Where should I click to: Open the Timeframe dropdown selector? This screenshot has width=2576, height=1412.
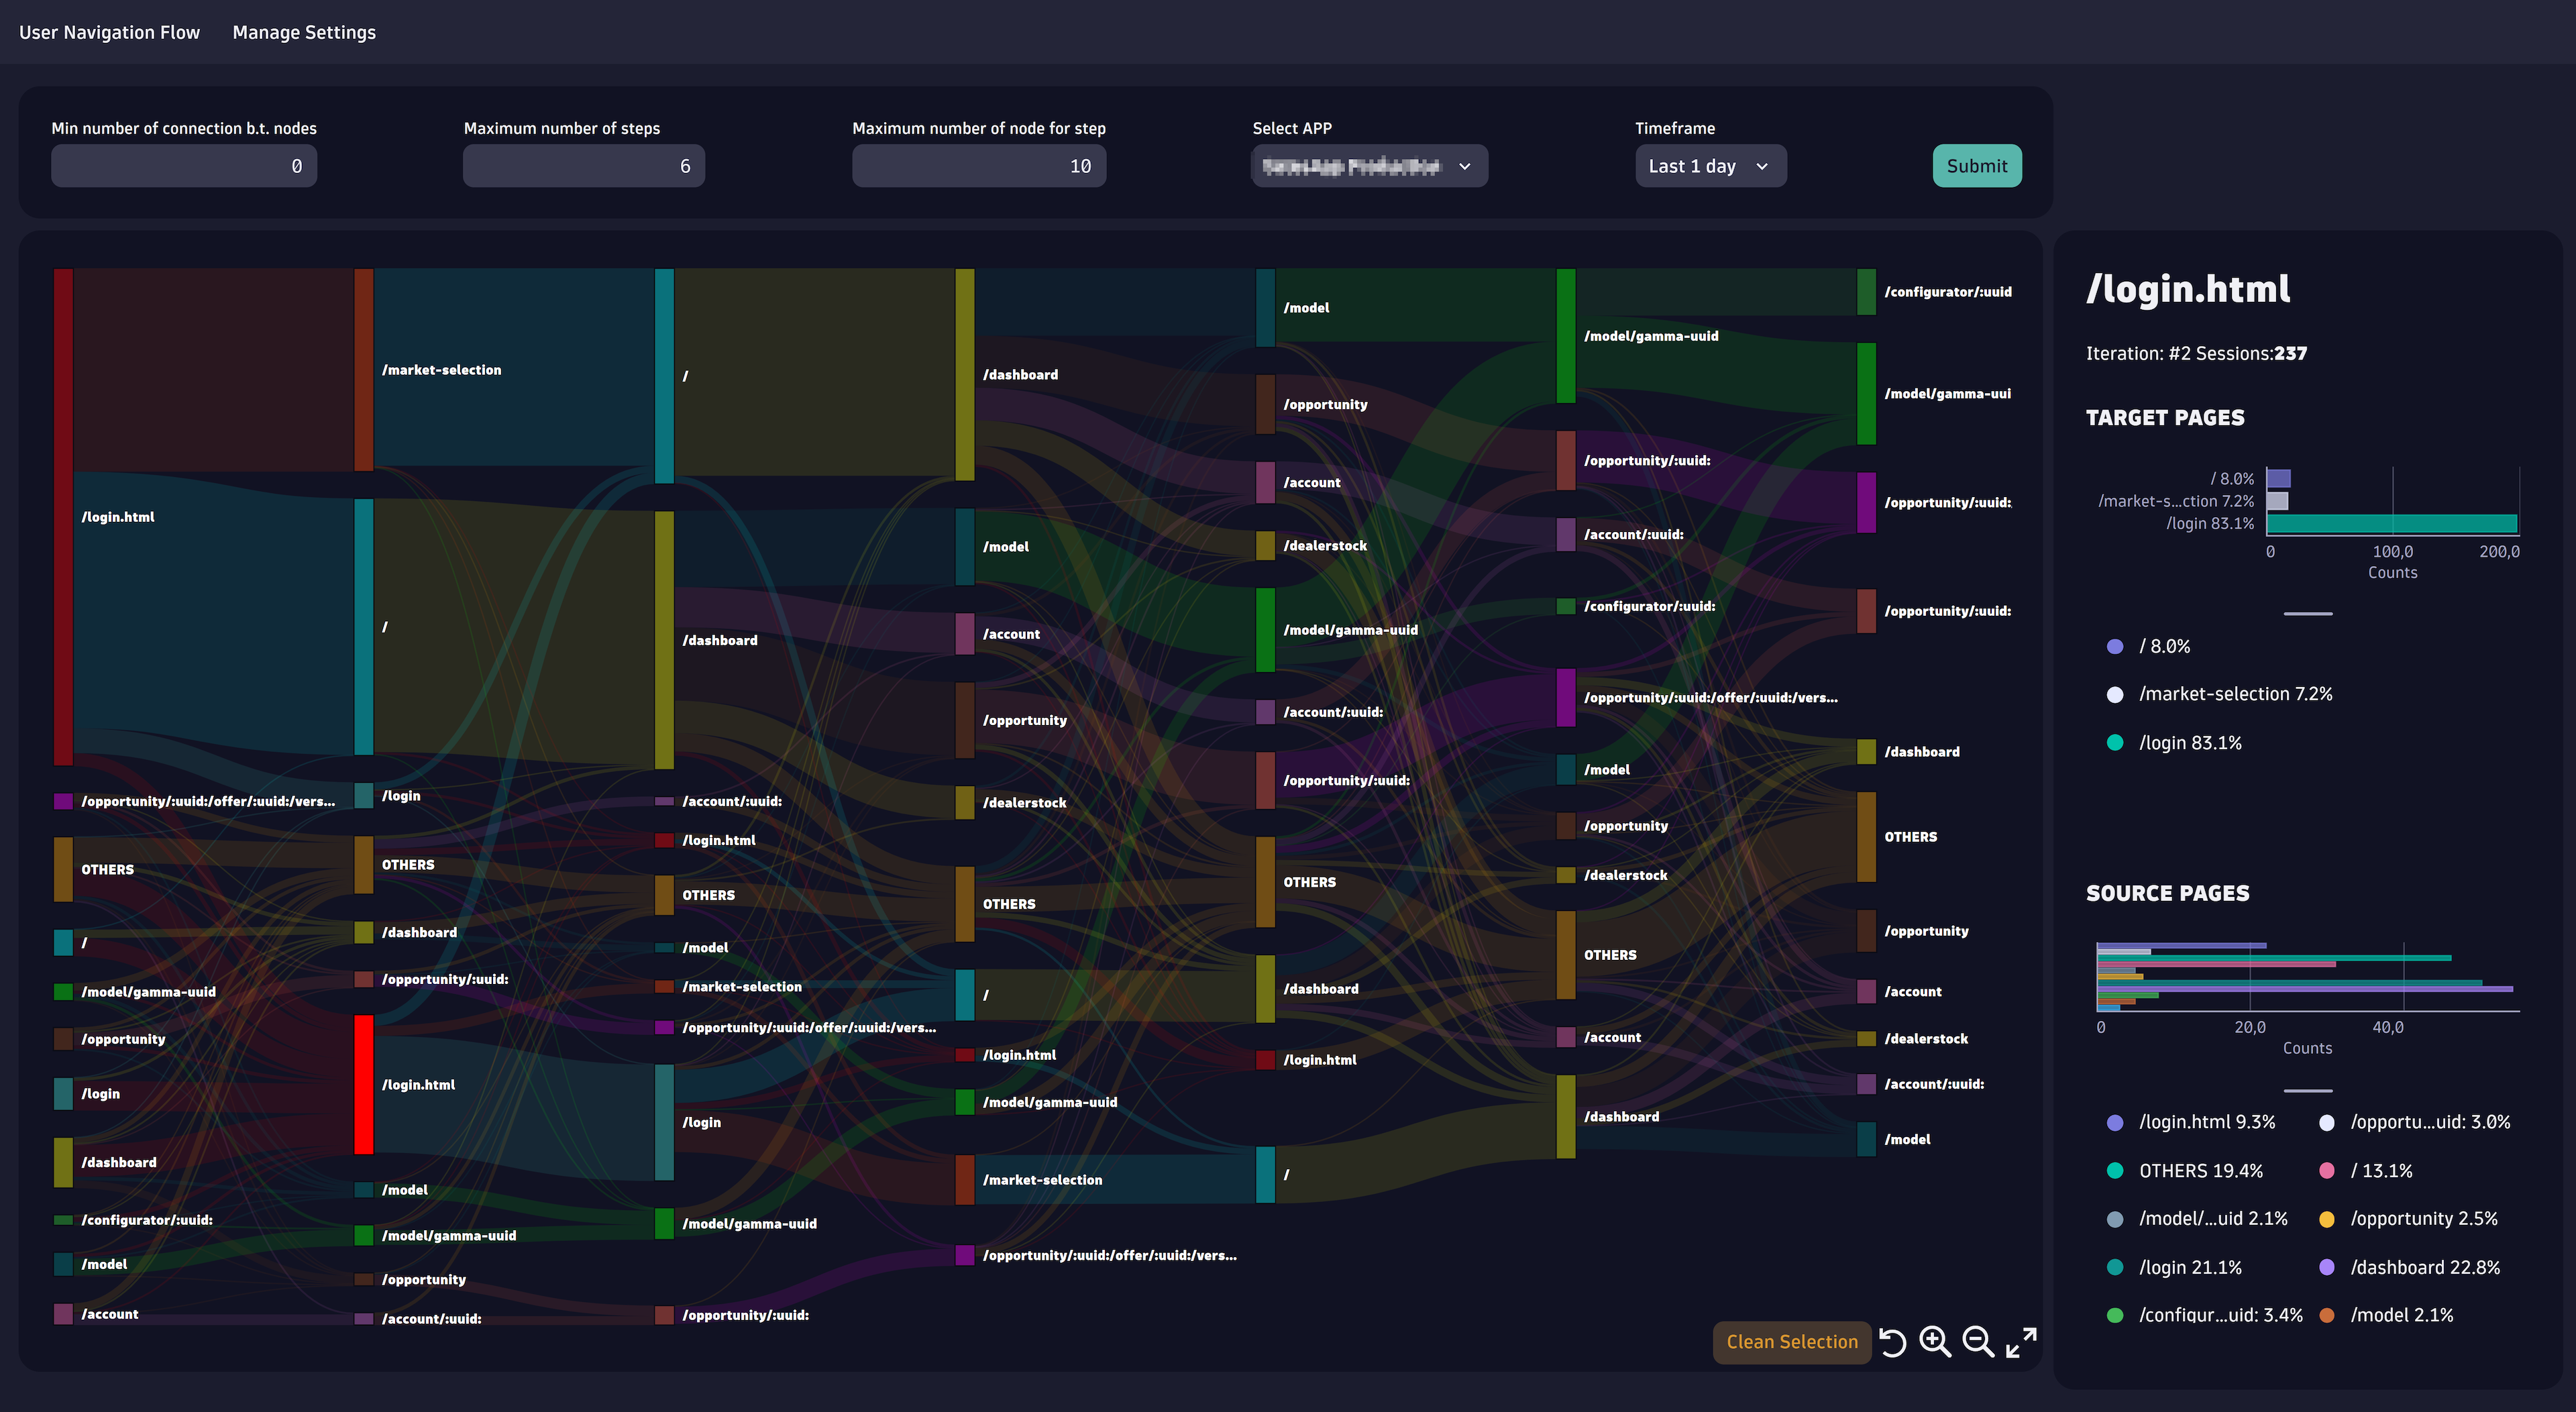coord(1709,165)
